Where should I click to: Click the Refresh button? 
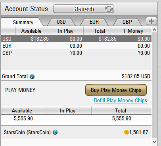pos(84,9)
